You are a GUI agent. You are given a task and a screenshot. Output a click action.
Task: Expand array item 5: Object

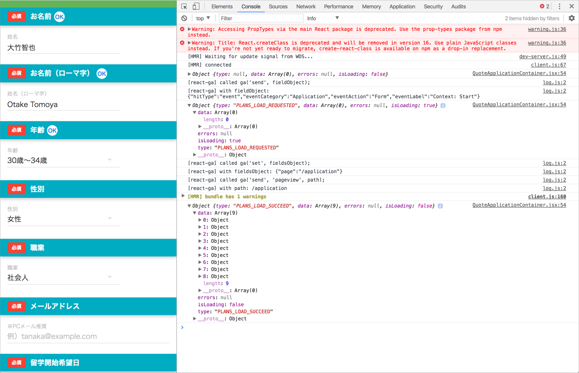pos(200,255)
